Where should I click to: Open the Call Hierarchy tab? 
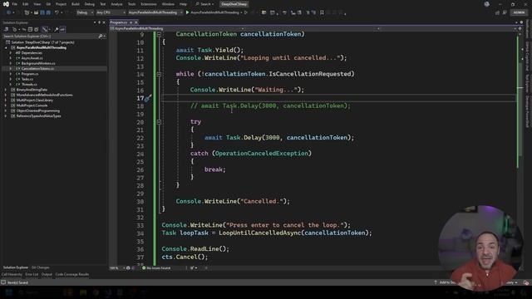coord(12,274)
